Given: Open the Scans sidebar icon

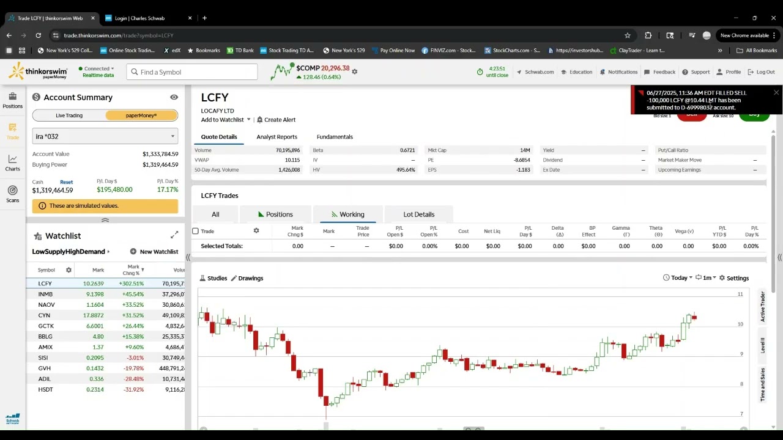Looking at the screenshot, I should (x=12, y=194).
